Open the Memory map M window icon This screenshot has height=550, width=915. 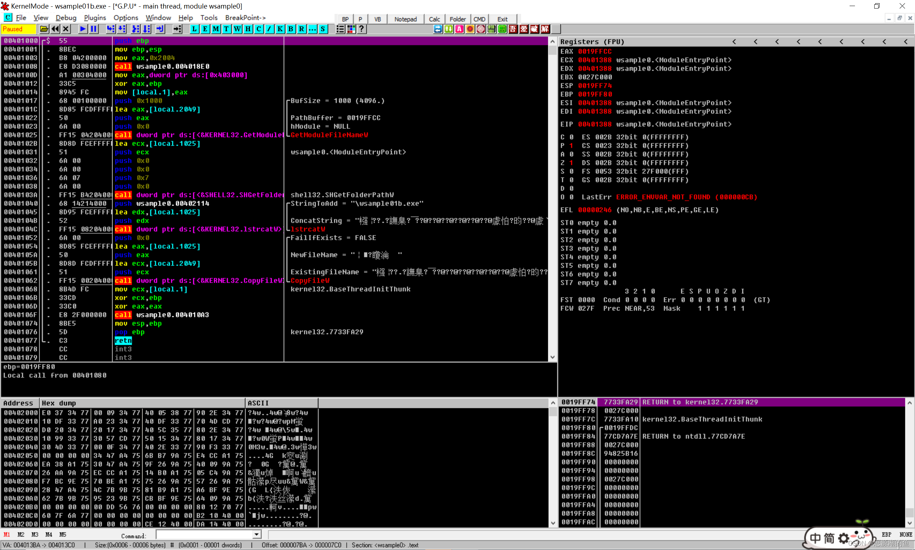pyautogui.click(x=216, y=29)
